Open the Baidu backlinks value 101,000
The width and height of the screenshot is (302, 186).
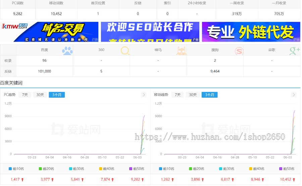click(45, 71)
